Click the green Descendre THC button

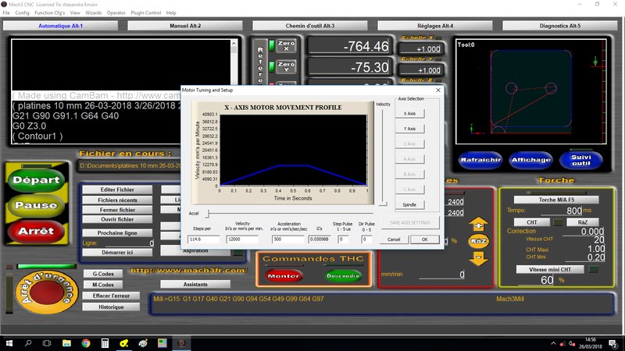pos(343,276)
